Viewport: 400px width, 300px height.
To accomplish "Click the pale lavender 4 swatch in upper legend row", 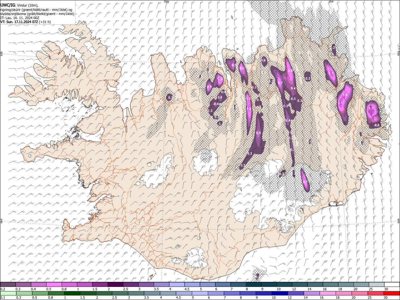I will click(x=177, y=284).
